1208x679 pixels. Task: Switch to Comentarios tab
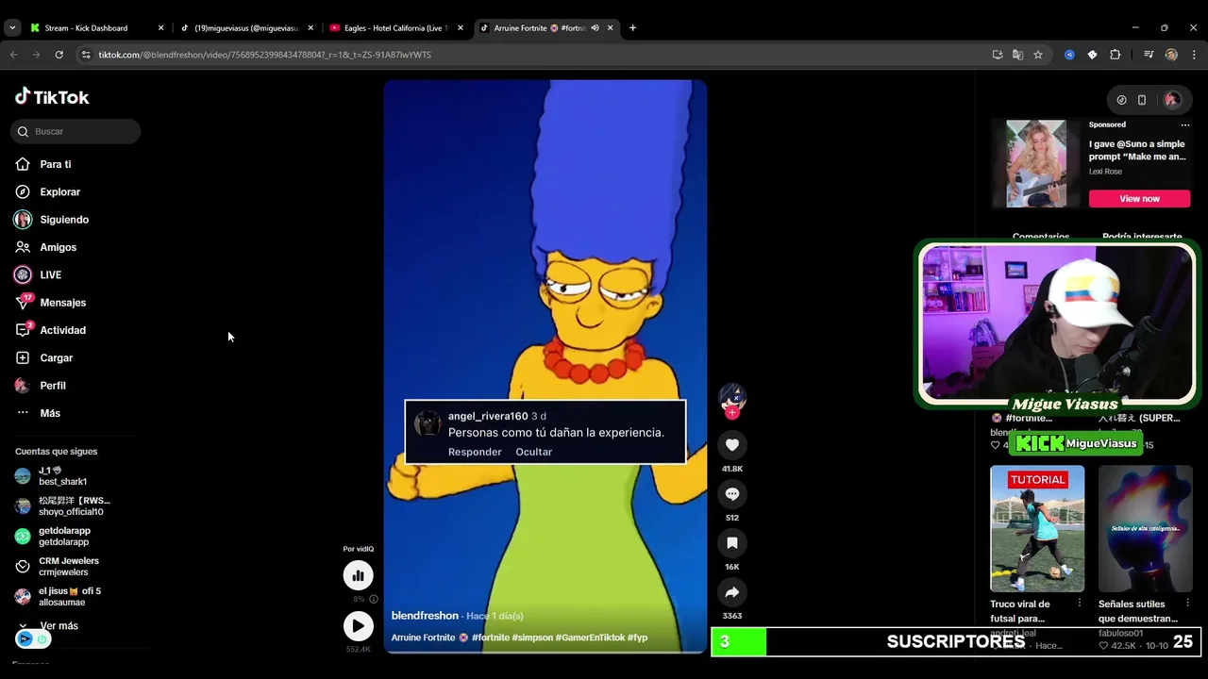(x=1041, y=237)
